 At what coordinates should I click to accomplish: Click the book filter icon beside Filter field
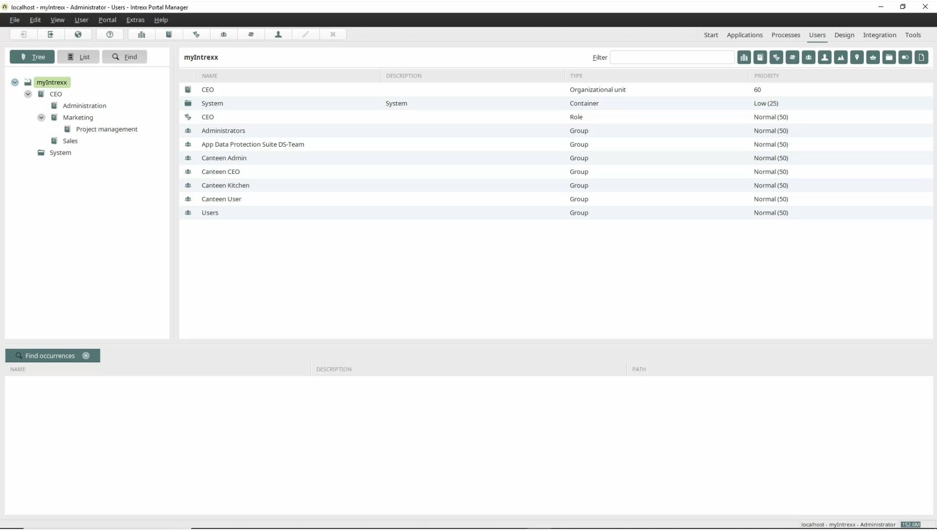click(x=760, y=57)
